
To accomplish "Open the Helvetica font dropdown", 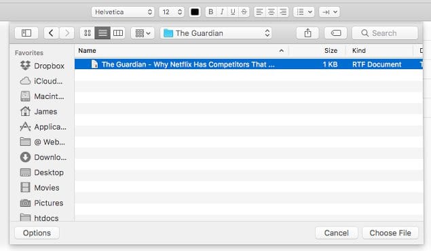I will coord(123,12).
